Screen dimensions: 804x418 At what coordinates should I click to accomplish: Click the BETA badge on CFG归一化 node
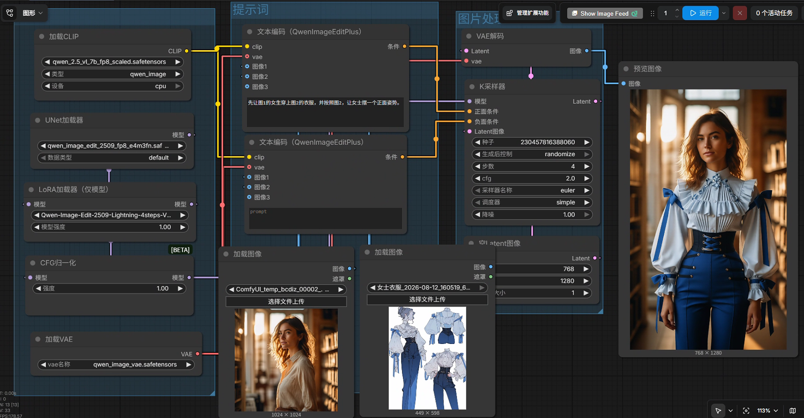(180, 250)
